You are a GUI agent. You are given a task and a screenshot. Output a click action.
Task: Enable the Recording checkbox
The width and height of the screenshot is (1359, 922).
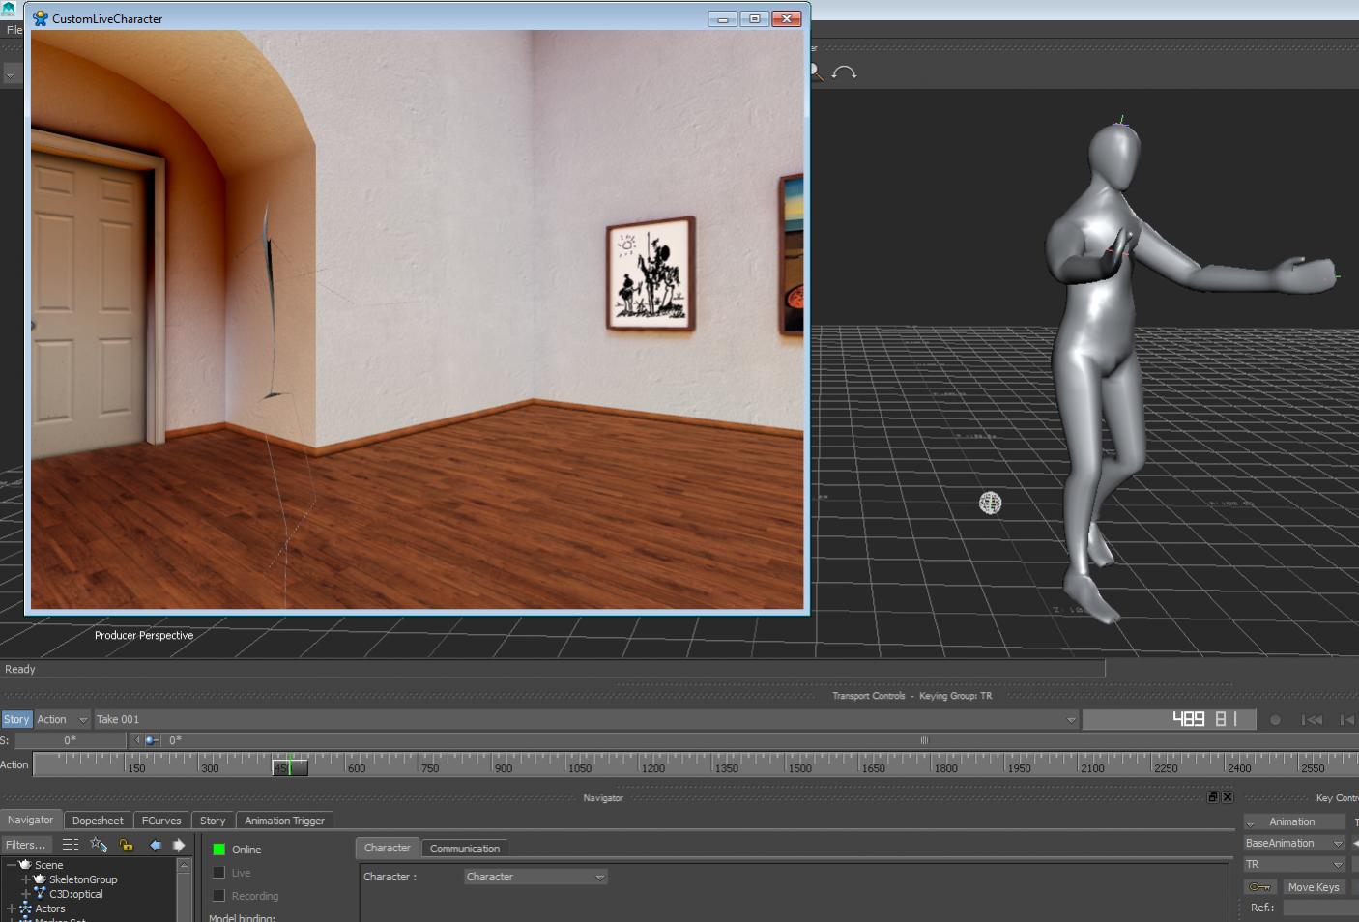click(219, 896)
